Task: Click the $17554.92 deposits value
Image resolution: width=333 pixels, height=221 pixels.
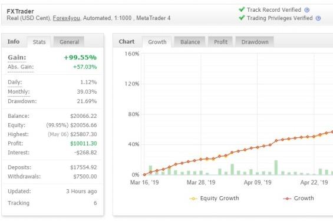Action: [84, 167]
